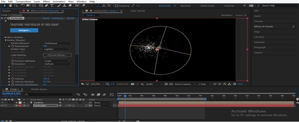299x122 pixels.
Task: Click the Reset link for Particular
Action: point(46,18)
